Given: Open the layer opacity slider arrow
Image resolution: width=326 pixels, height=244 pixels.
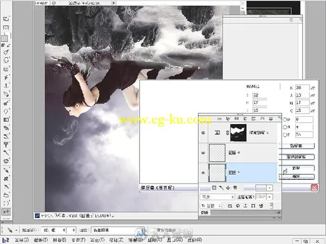Looking at the screenshot, I should tap(269, 197).
